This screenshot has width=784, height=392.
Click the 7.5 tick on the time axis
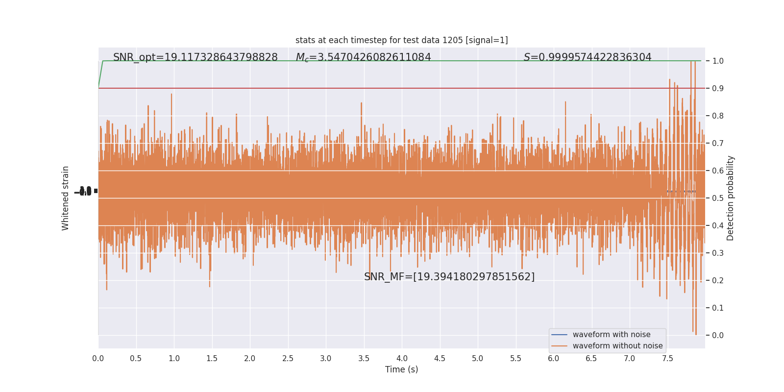tap(667, 358)
